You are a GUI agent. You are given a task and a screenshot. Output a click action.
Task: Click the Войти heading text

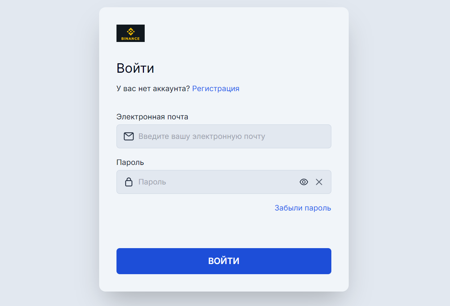click(135, 68)
